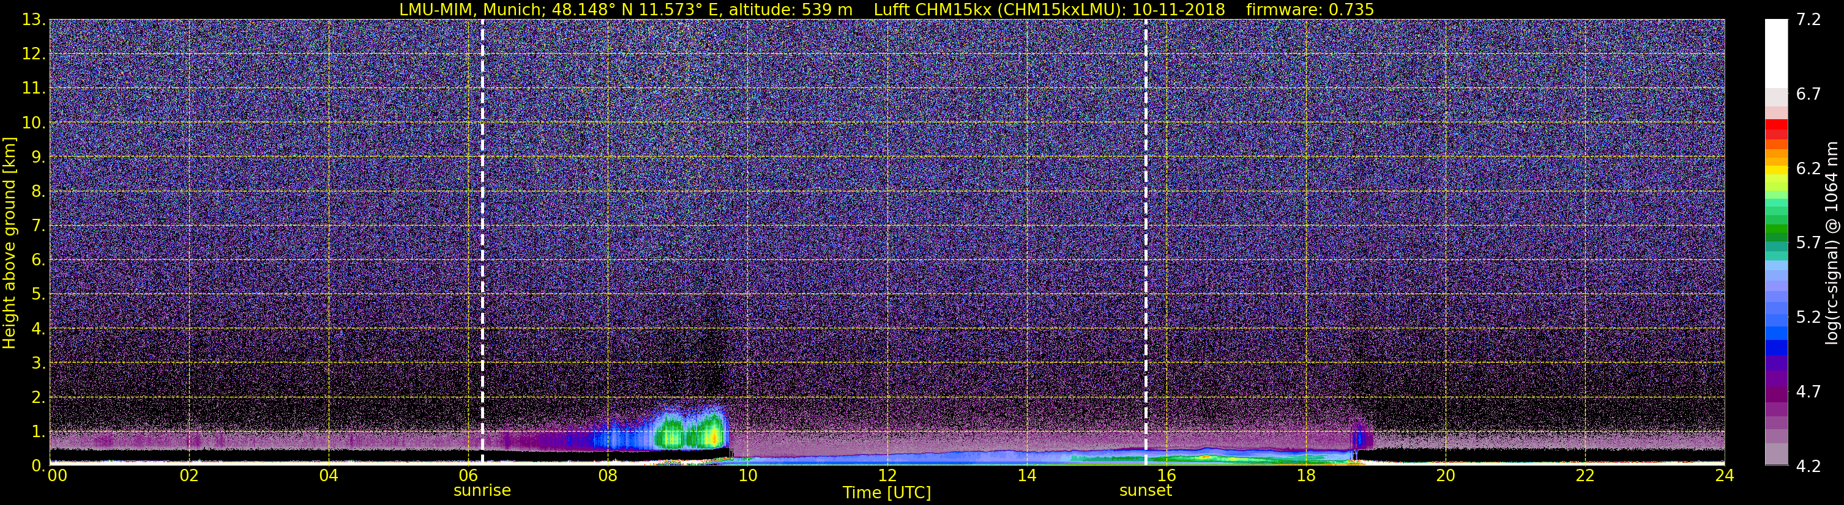Screen dimensions: 1844x505
Task: Click the dashed white sunrise marker line
Action: click(482, 241)
